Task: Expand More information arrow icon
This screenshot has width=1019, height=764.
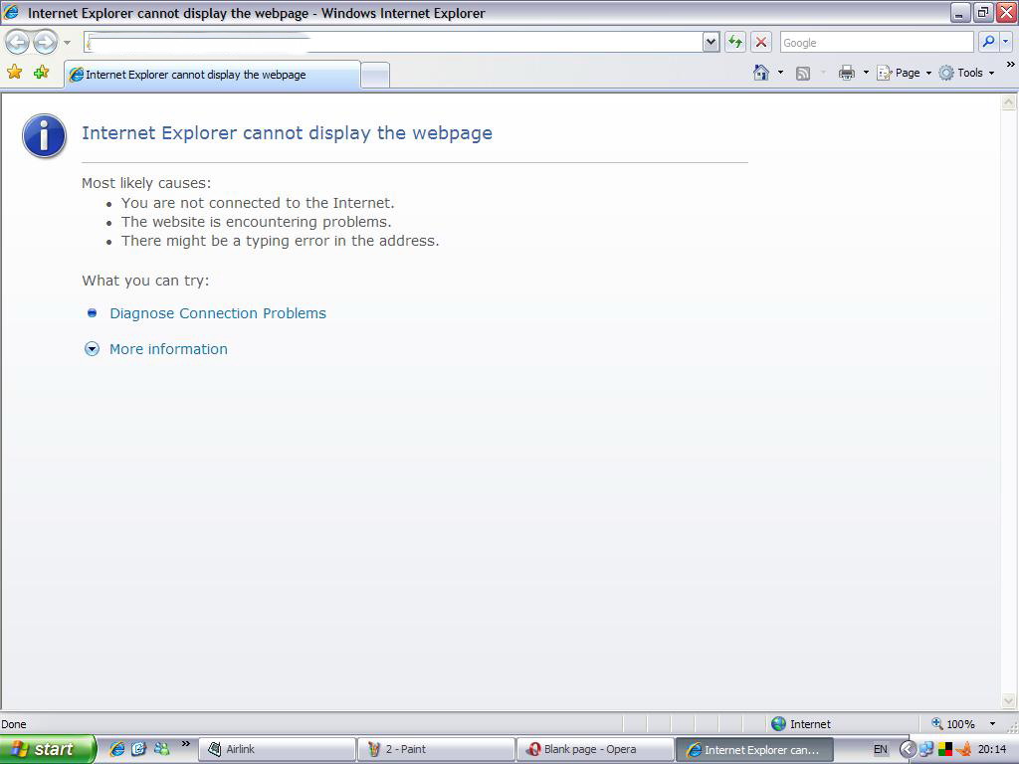Action: [93, 349]
